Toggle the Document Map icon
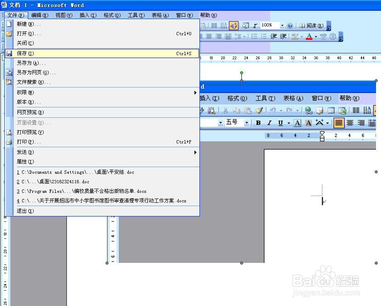This screenshot has height=306, width=381. tap(246, 25)
